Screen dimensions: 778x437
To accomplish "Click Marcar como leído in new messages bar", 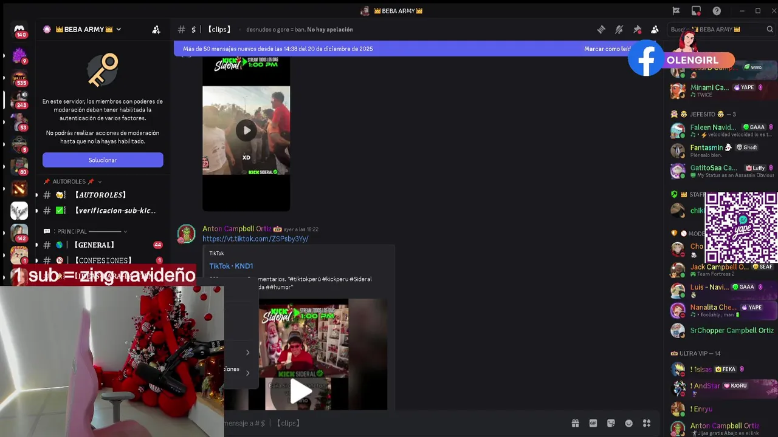I will (x=608, y=49).
